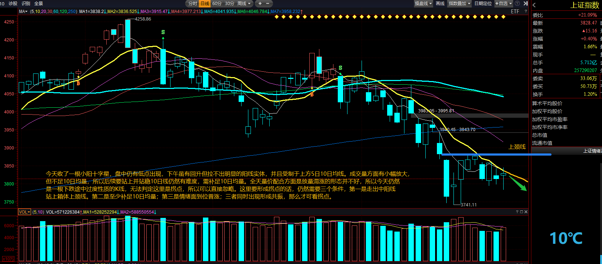
Task: Open 操盘线 dropdown
Action: [423, 3]
